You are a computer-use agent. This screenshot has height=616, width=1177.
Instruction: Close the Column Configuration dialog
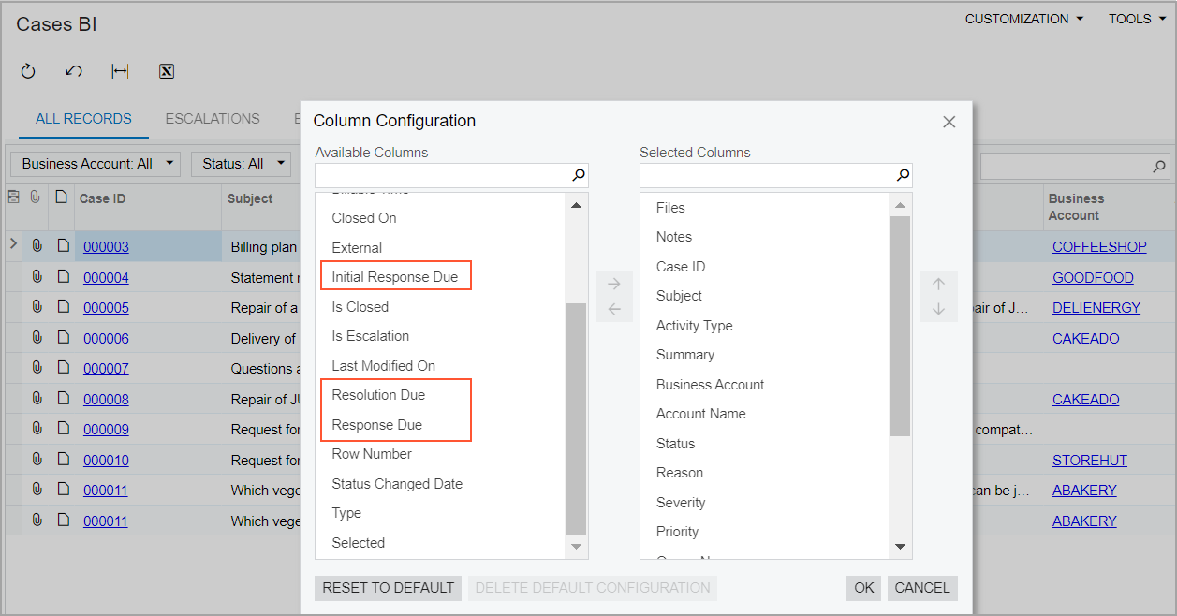(x=949, y=122)
